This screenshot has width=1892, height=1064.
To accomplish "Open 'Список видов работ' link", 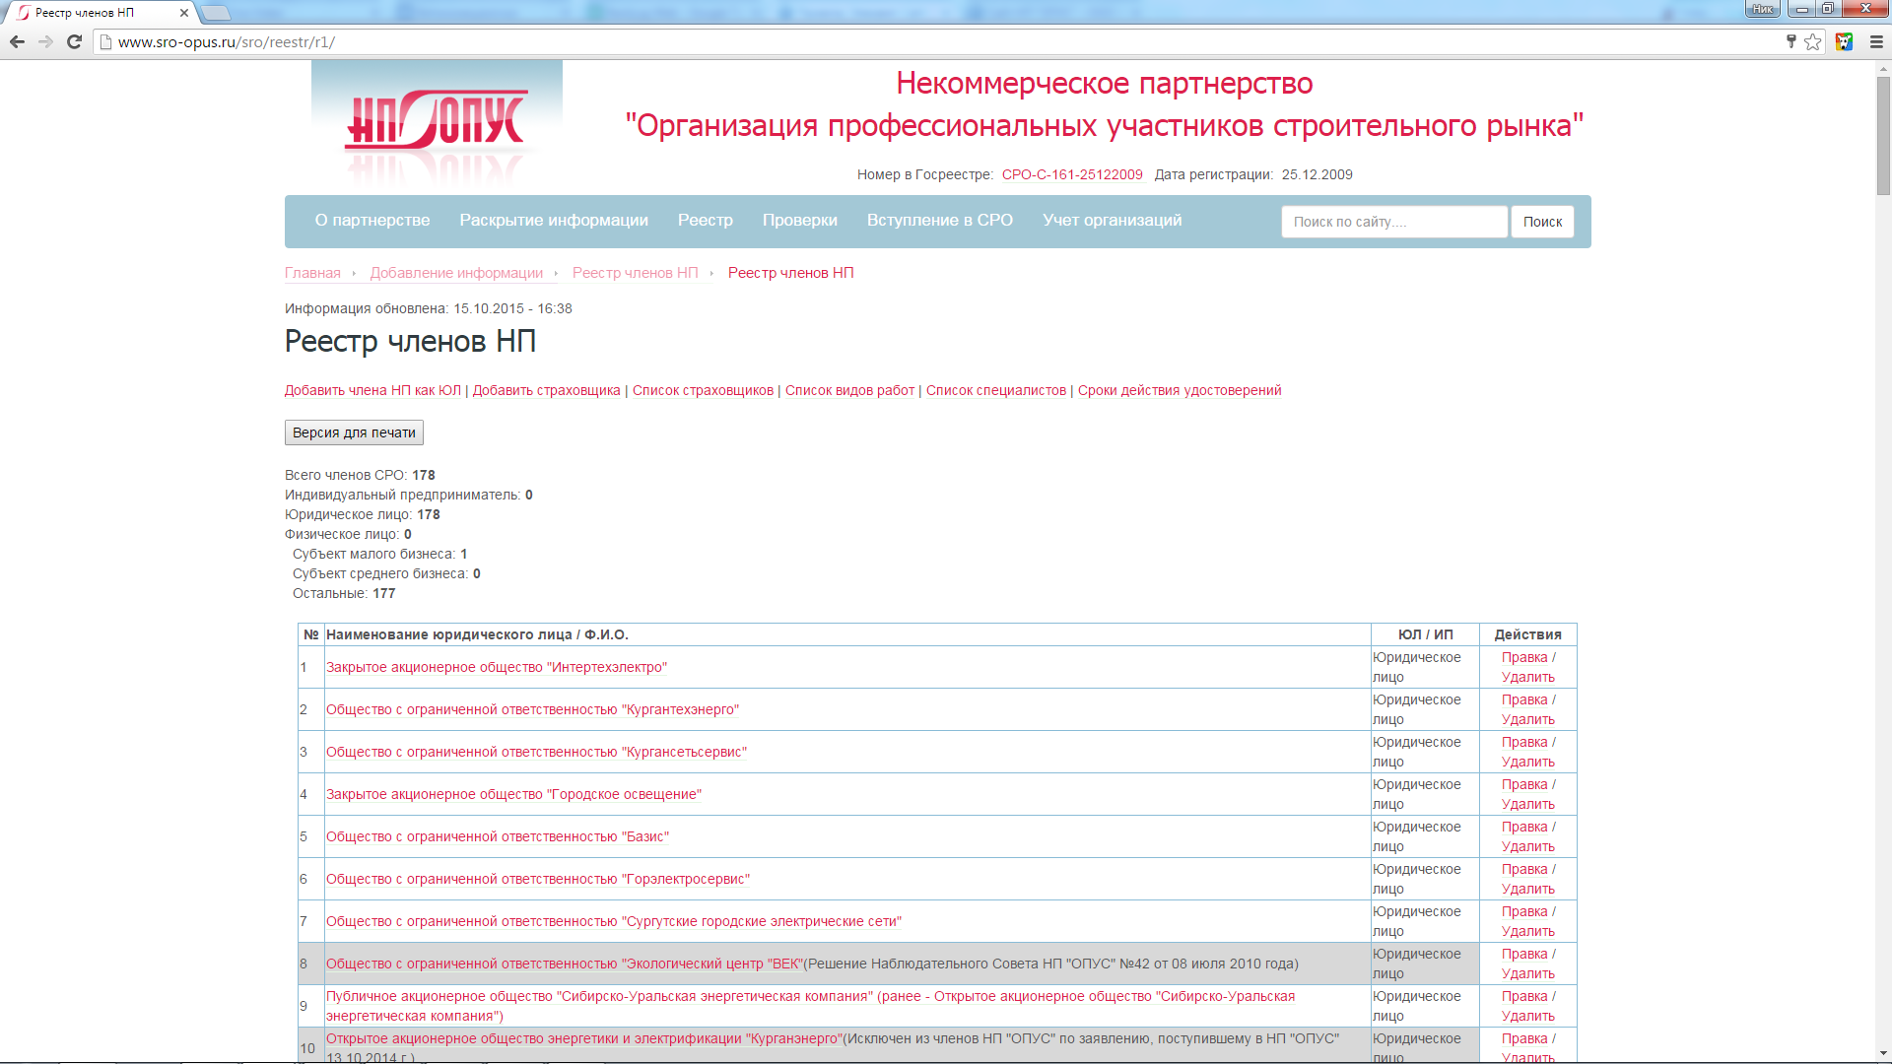I will (x=849, y=391).
